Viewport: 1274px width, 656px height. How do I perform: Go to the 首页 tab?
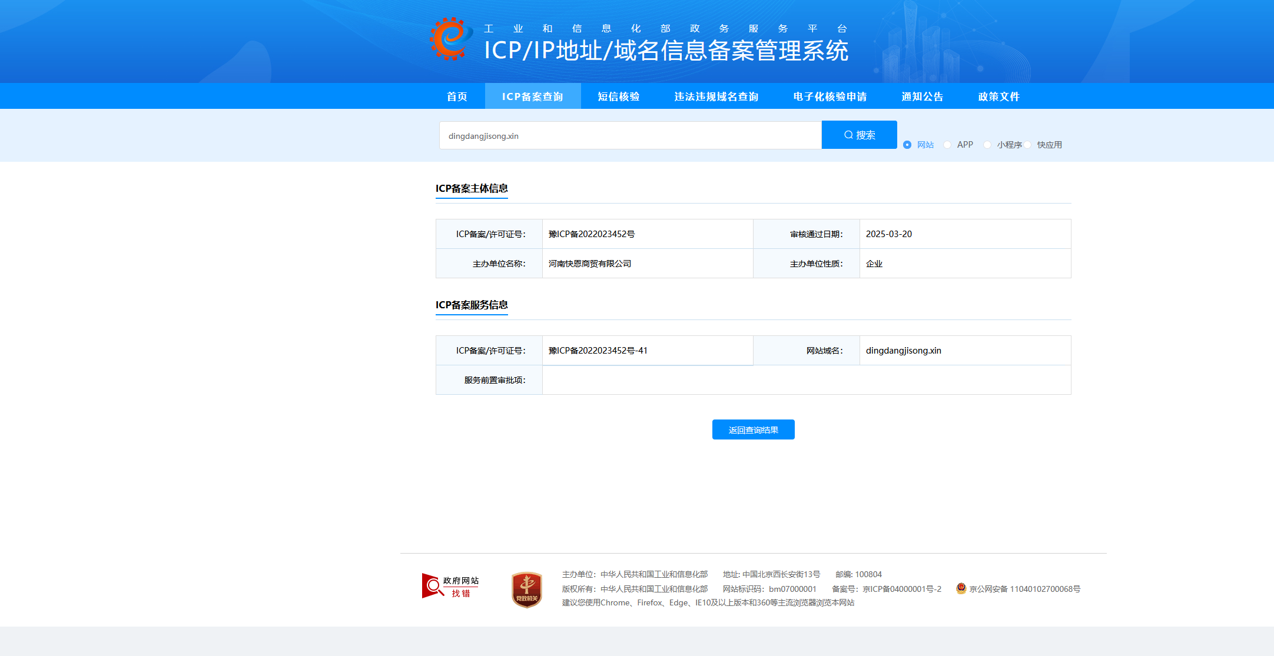(457, 96)
